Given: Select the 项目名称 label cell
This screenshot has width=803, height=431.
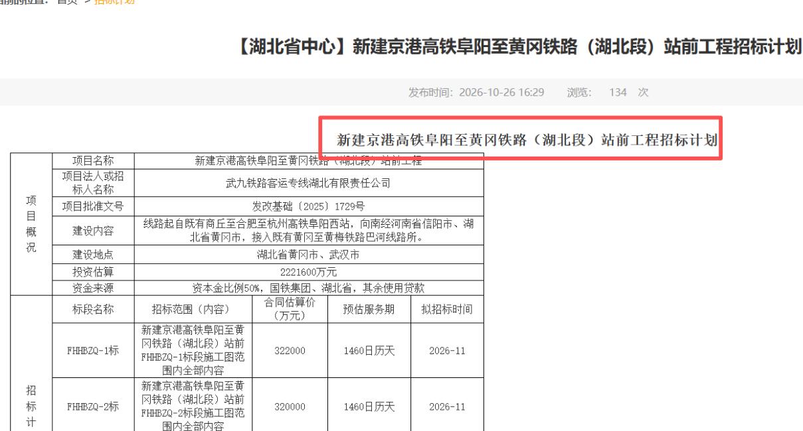Looking at the screenshot, I should click(93, 160).
